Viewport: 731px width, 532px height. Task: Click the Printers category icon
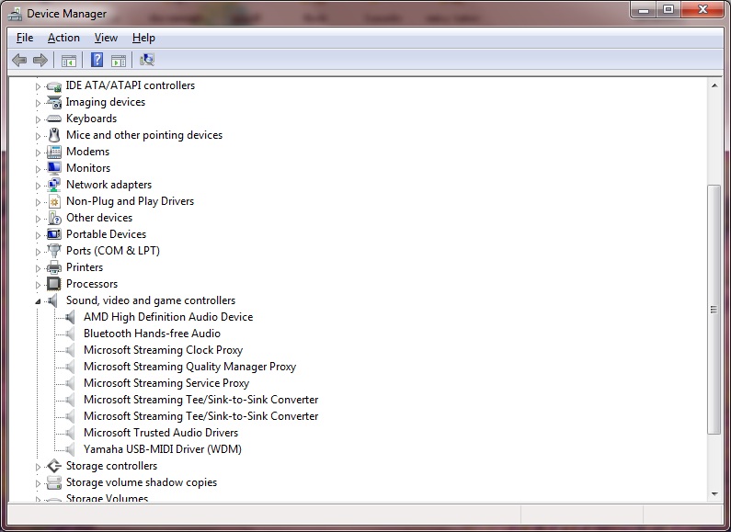click(54, 267)
